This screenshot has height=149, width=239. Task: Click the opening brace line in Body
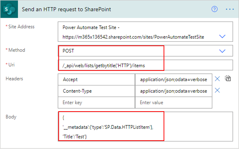(x=63, y=117)
